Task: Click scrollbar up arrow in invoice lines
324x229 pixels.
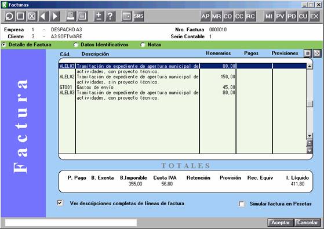Action: coord(310,66)
